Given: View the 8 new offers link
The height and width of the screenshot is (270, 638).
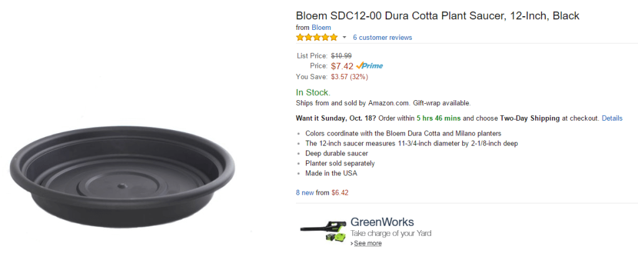Looking at the screenshot, I should (305, 192).
